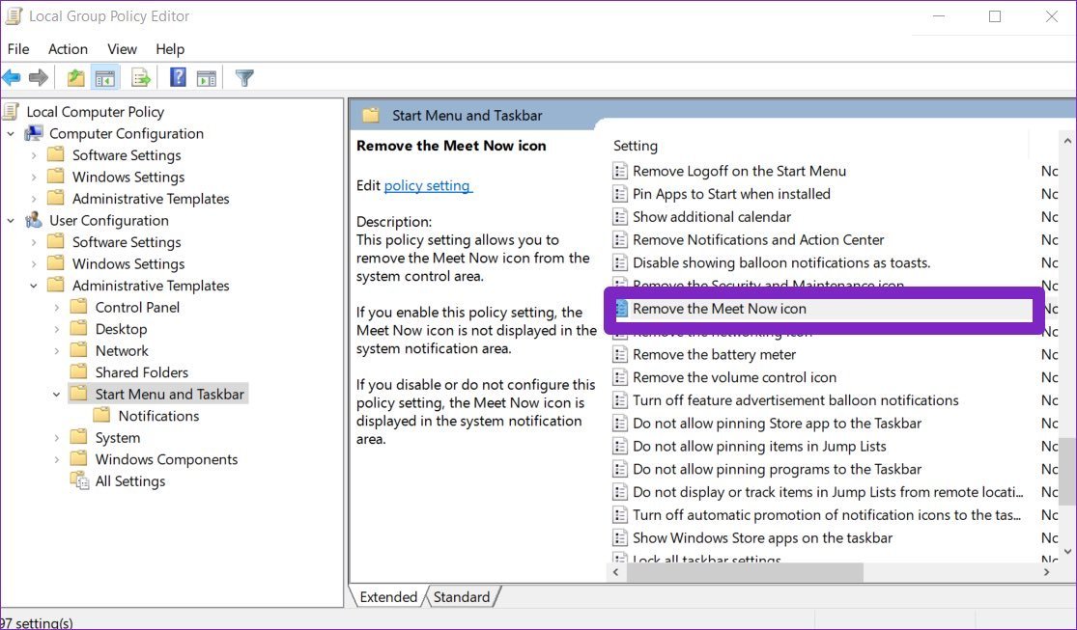Viewport: 1077px width, 630px height.
Task: Click the Back arrow toolbar icon
Action: tap(12, 77)
